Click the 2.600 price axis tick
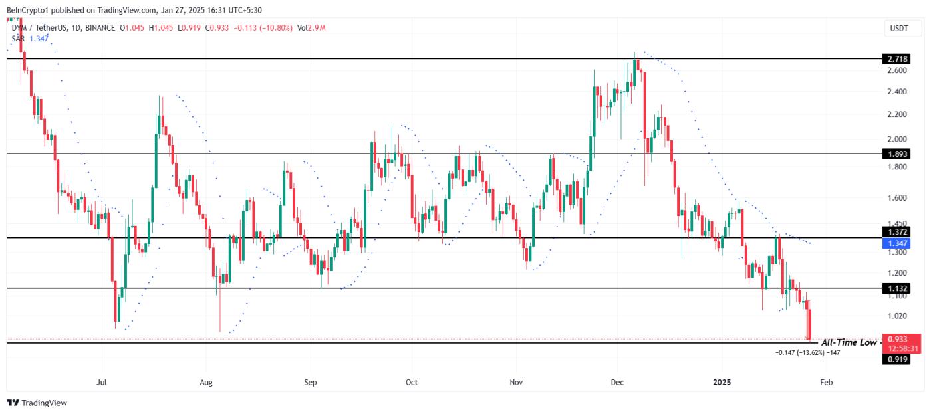 point(897,70)
